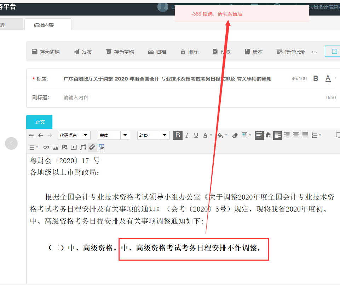Toggle left alignment

point(277,135)
